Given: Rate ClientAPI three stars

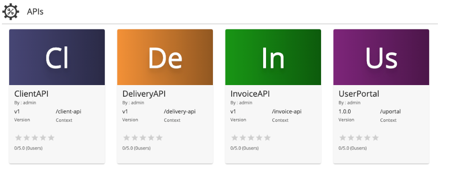Looking at the screenshot, I should [35, 138].
